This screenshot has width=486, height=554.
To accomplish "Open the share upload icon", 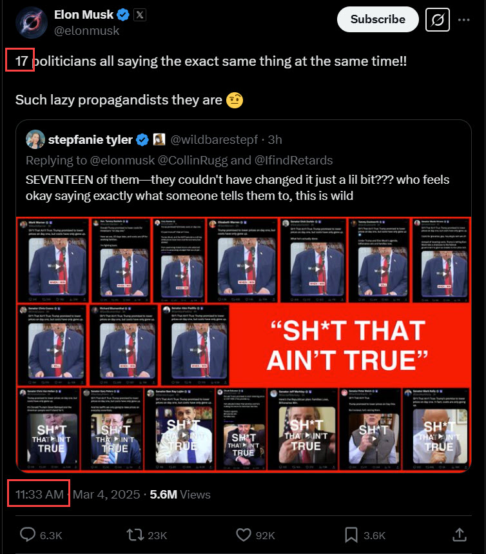I will coord(459,535).
